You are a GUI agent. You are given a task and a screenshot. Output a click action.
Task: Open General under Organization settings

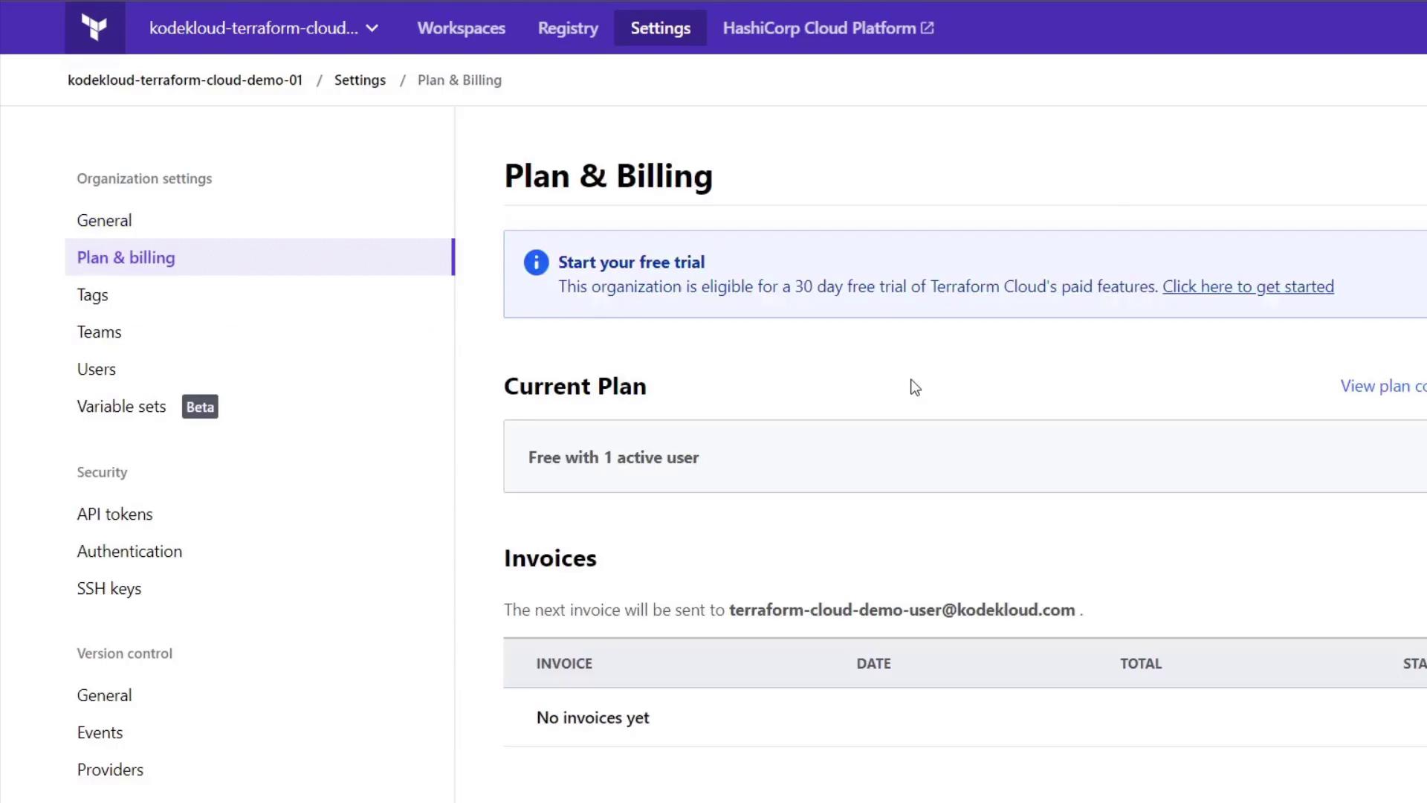(104, 220)
